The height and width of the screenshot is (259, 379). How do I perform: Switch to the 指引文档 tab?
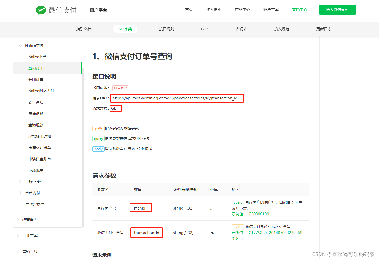(84, 29)
